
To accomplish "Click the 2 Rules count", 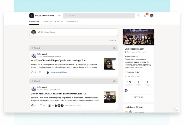I will click(x=148, y=83).
